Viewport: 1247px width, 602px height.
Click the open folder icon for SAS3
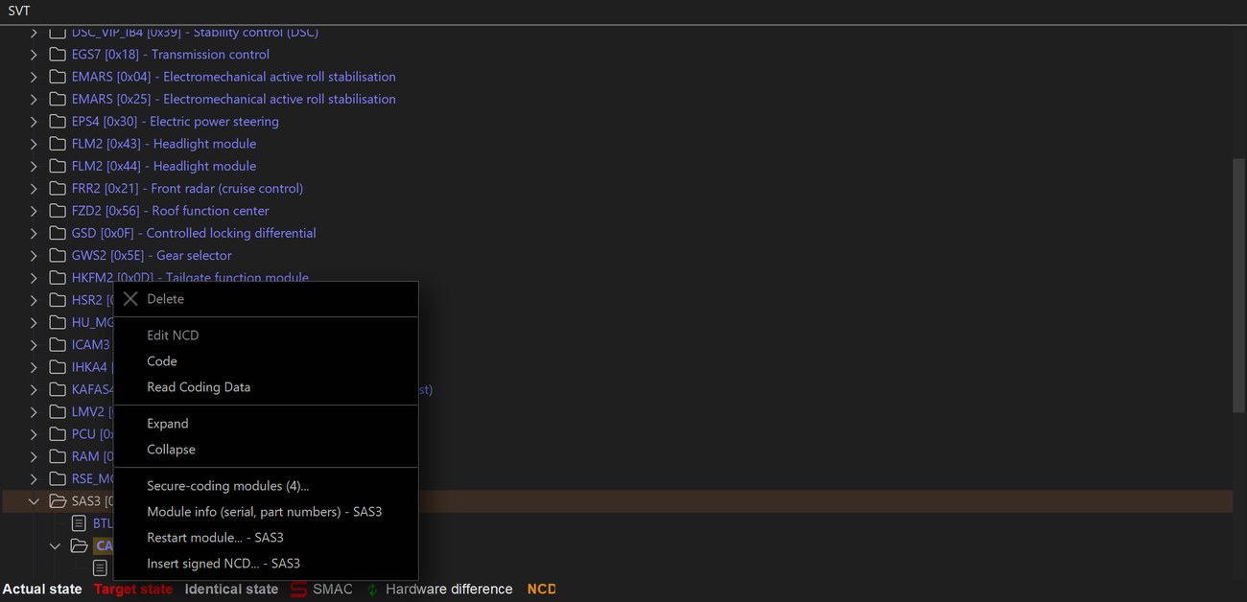tap(58, 501)
